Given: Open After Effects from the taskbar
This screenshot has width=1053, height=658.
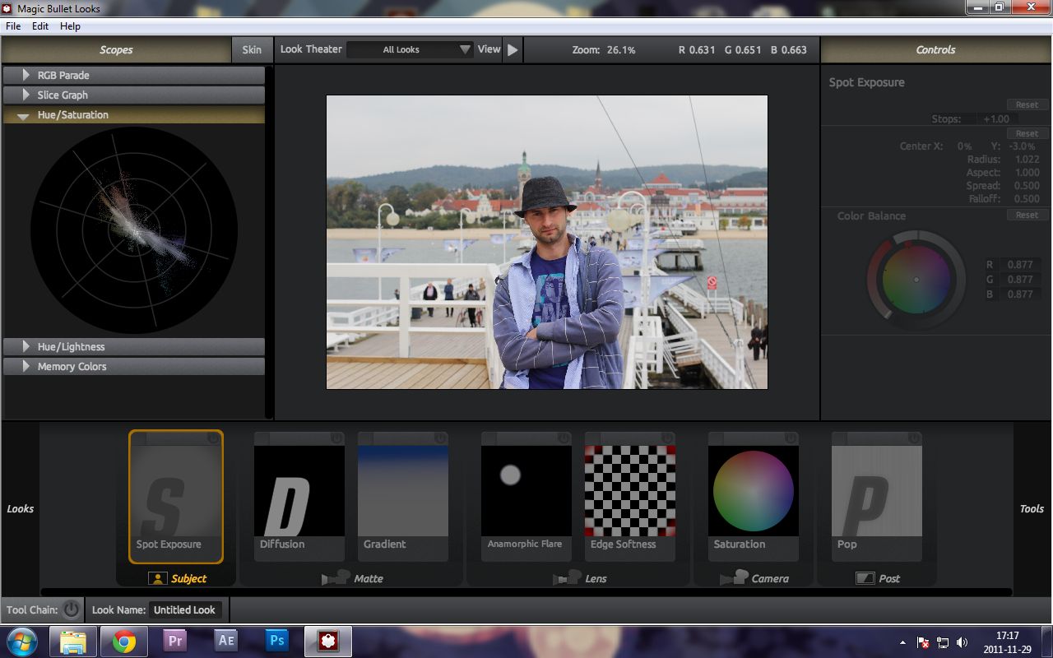Looking at the screenshot, I should [226, 641].
